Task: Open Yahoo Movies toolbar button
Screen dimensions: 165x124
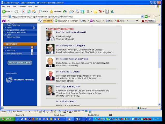Action: click(x=121, y=21)
